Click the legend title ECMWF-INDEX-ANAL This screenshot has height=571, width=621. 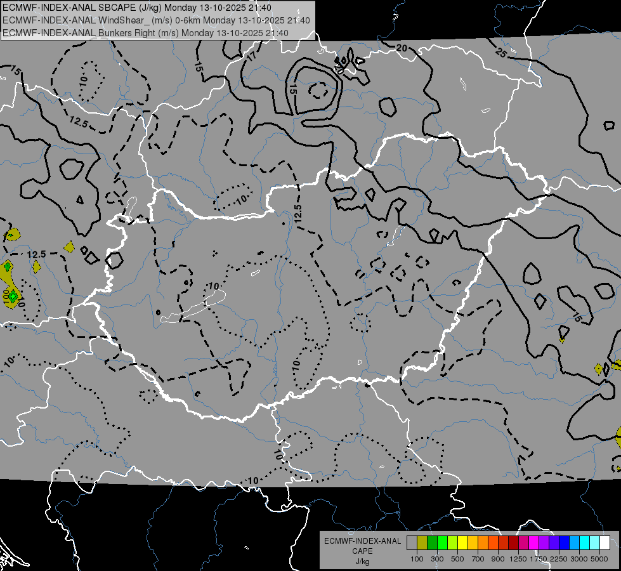pyautogui.click(x=362, y=541)
